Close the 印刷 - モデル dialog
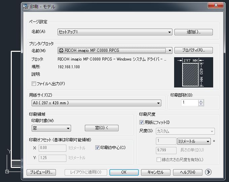This screenshot has height=182, width=229. click(x=216, y=5)
